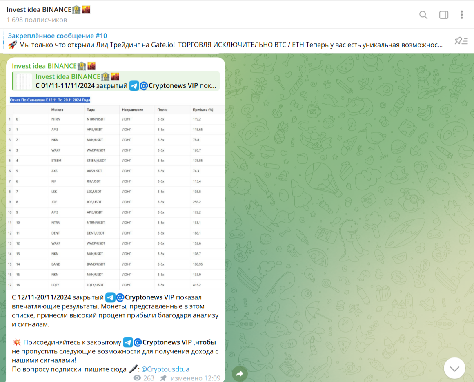Click the AXS coin cell

[x=54, y=171]
